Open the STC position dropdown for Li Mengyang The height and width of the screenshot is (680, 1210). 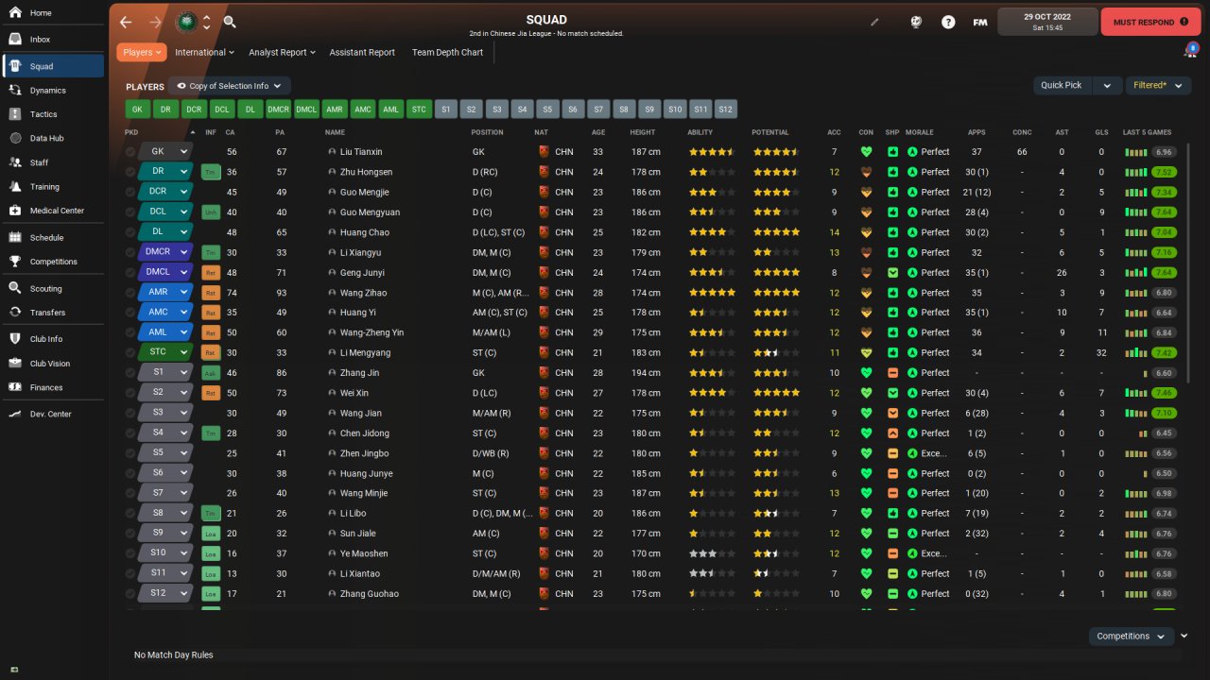click(x=165, y=352)
